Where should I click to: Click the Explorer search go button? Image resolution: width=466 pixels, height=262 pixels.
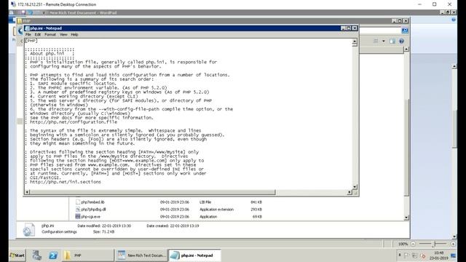tap(405, 31)
